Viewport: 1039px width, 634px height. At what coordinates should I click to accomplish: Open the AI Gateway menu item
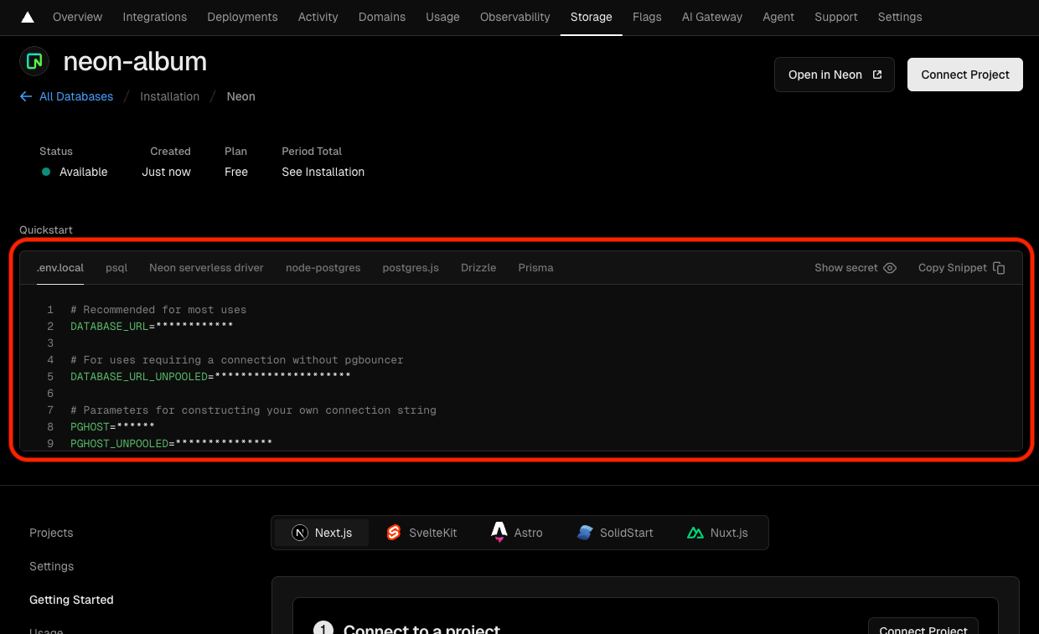coord(711,17)
